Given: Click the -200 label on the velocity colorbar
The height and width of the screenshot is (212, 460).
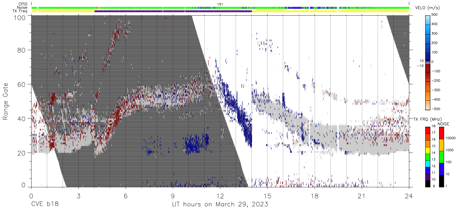Looking at the screenshot, I should [x=436, y=80].
